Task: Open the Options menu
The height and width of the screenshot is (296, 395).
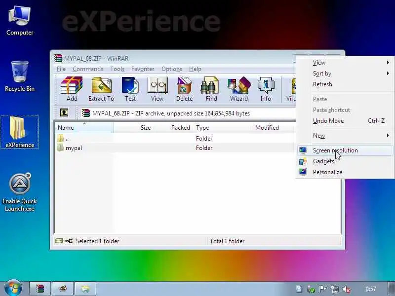Action: (172, 69)
